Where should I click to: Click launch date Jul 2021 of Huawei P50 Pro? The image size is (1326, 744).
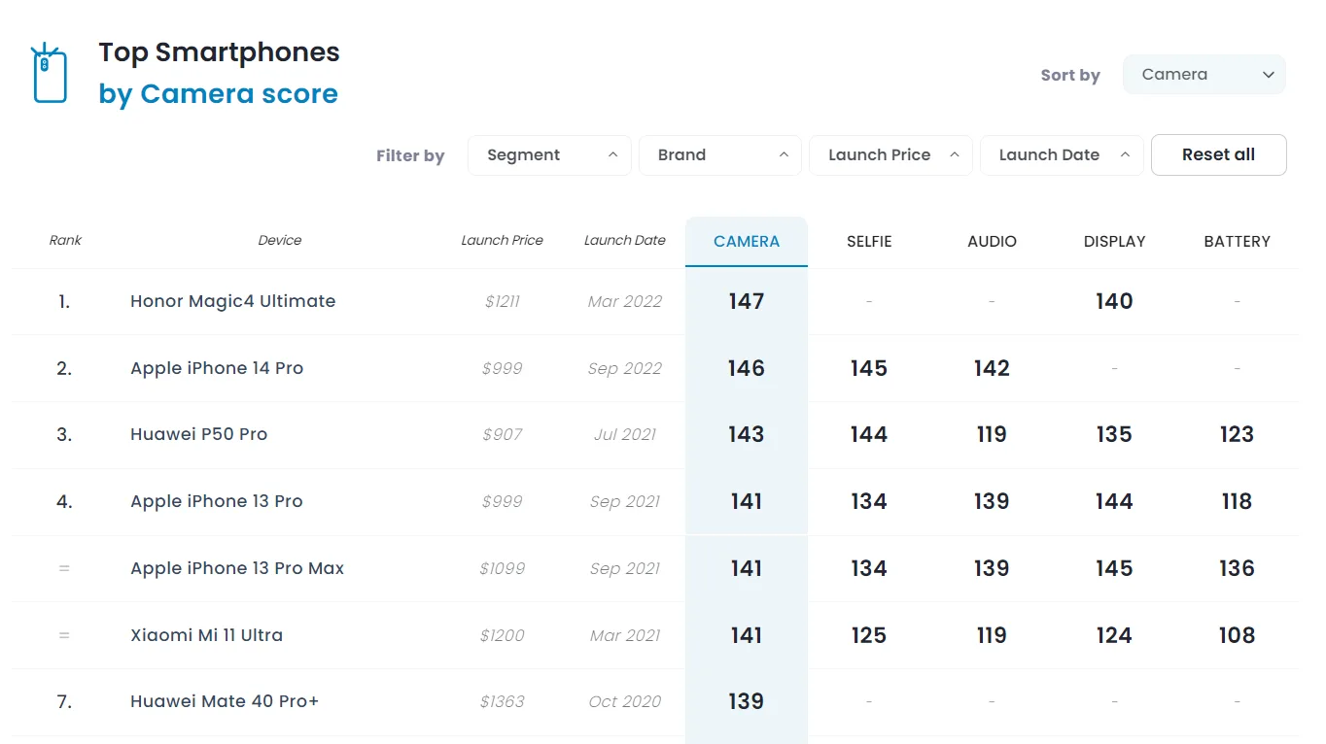point(625,434)
